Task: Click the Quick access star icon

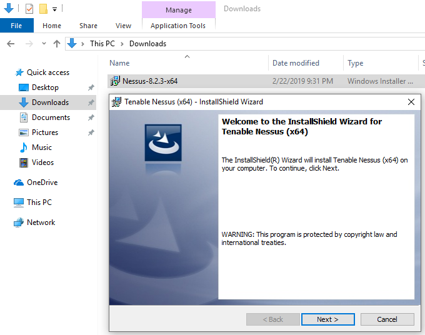Action: (19, 72)
